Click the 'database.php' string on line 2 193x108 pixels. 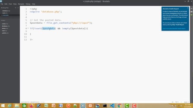click(x=51, y=12)
